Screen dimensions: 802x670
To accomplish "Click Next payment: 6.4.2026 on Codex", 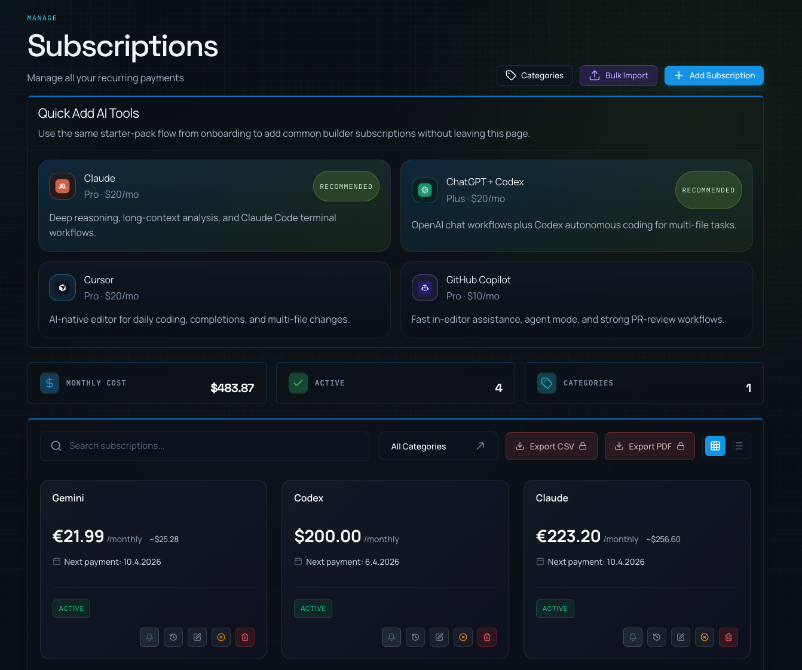I will click(353, 562).
